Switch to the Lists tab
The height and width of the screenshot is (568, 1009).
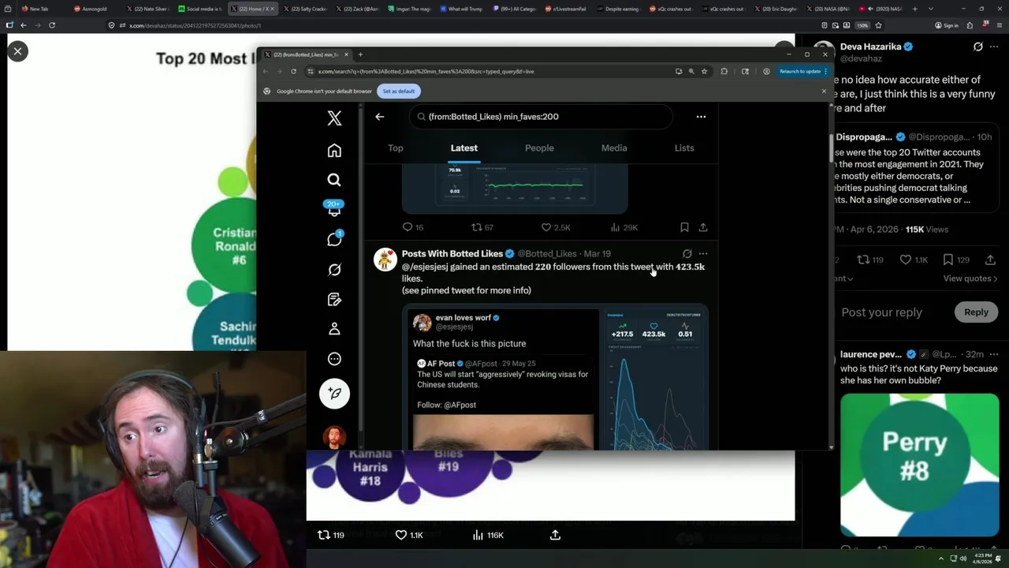(x=684, y=148)
